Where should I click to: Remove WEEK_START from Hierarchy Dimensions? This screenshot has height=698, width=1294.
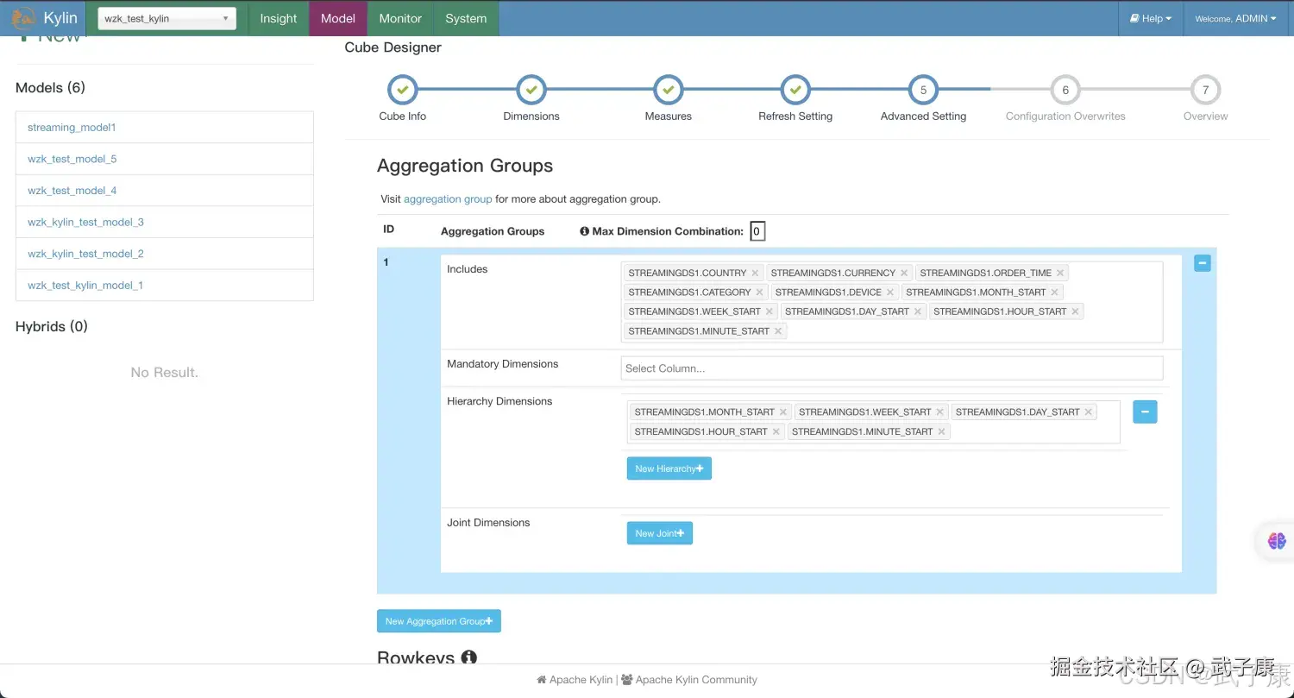coord(940,412)
